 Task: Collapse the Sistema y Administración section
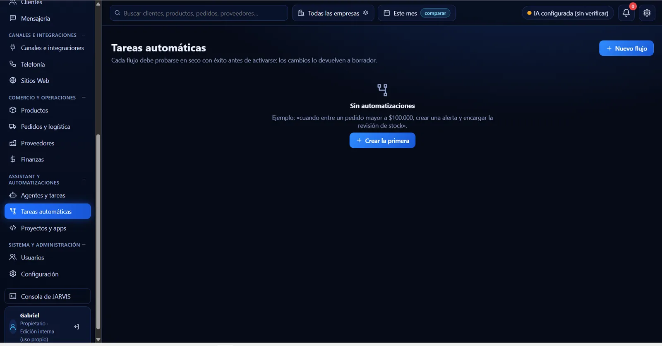coord(84,245)
